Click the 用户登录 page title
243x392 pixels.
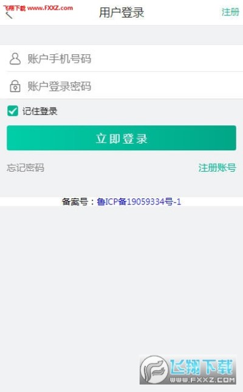point(122,13)
